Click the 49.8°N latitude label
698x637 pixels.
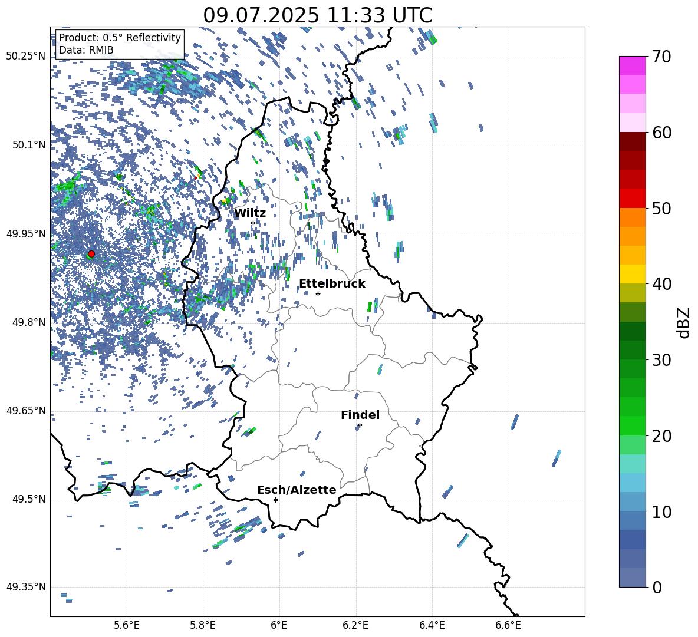click(29, 322)
